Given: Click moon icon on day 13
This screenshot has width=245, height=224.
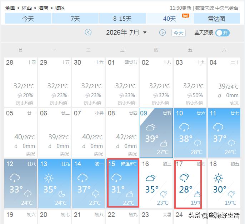Looking at the screenshot, I should (62, 194).
